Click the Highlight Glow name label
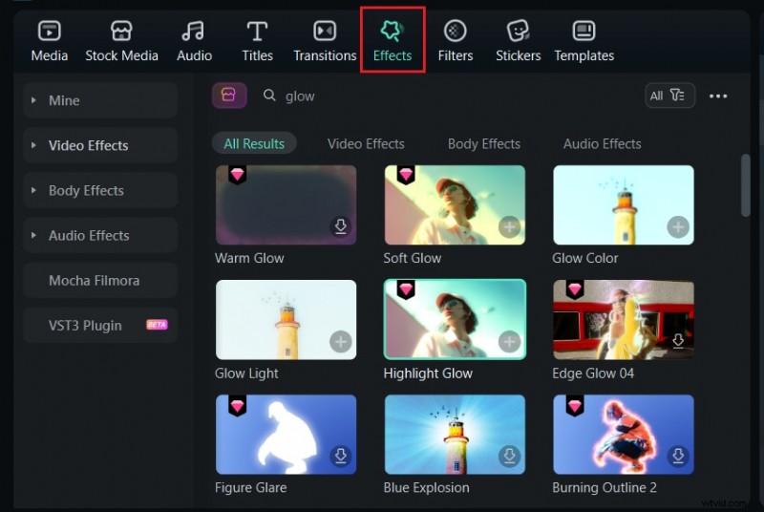This screenshot has width=764, height=512. click(x=428, y=373)
